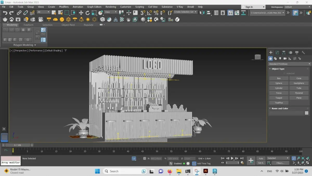Open the Hierarchy panel tab
Viewport: 312px width, 176px height.
pos(284,52)
